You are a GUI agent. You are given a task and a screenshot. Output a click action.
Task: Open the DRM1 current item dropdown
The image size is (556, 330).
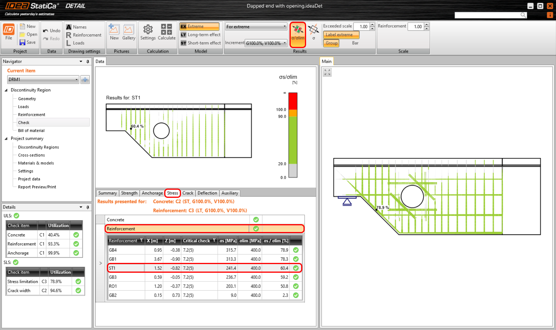[x=43, y=80]
